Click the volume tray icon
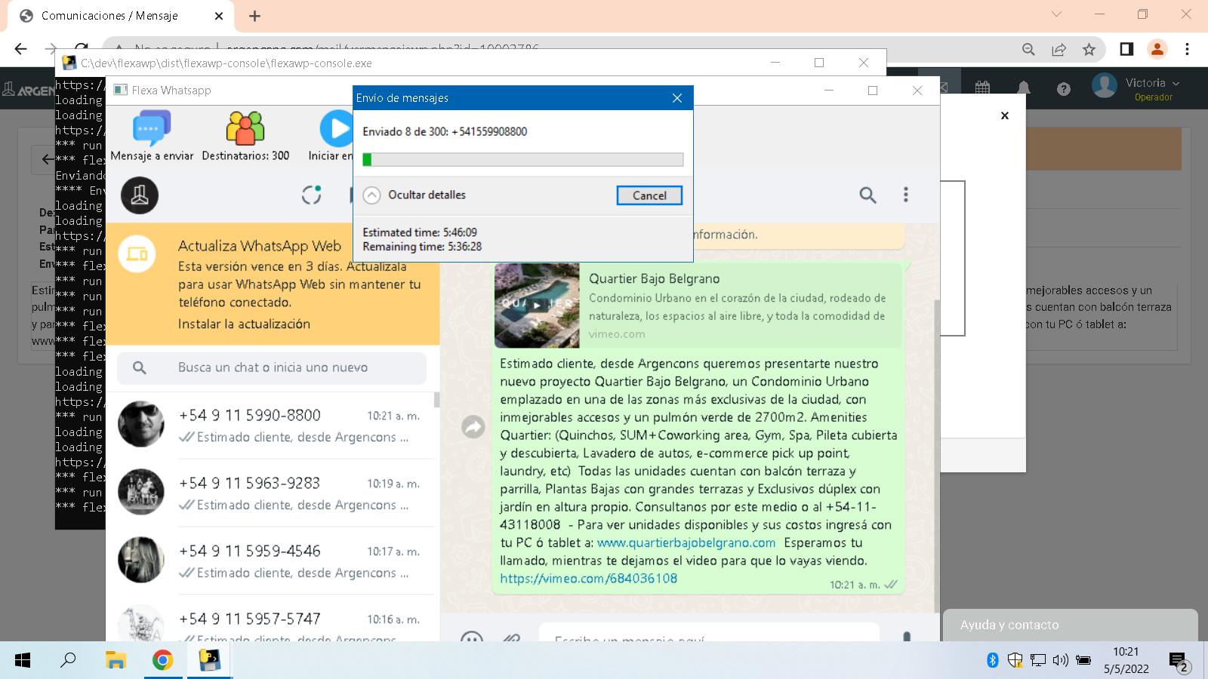Screen dimensions: 1208x679 pos(1061,660)
